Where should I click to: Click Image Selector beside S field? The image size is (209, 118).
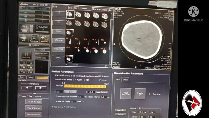[x=71, y=92]
